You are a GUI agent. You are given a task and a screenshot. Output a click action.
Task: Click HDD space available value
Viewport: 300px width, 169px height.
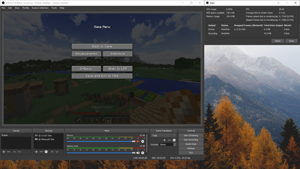[230, 13]
